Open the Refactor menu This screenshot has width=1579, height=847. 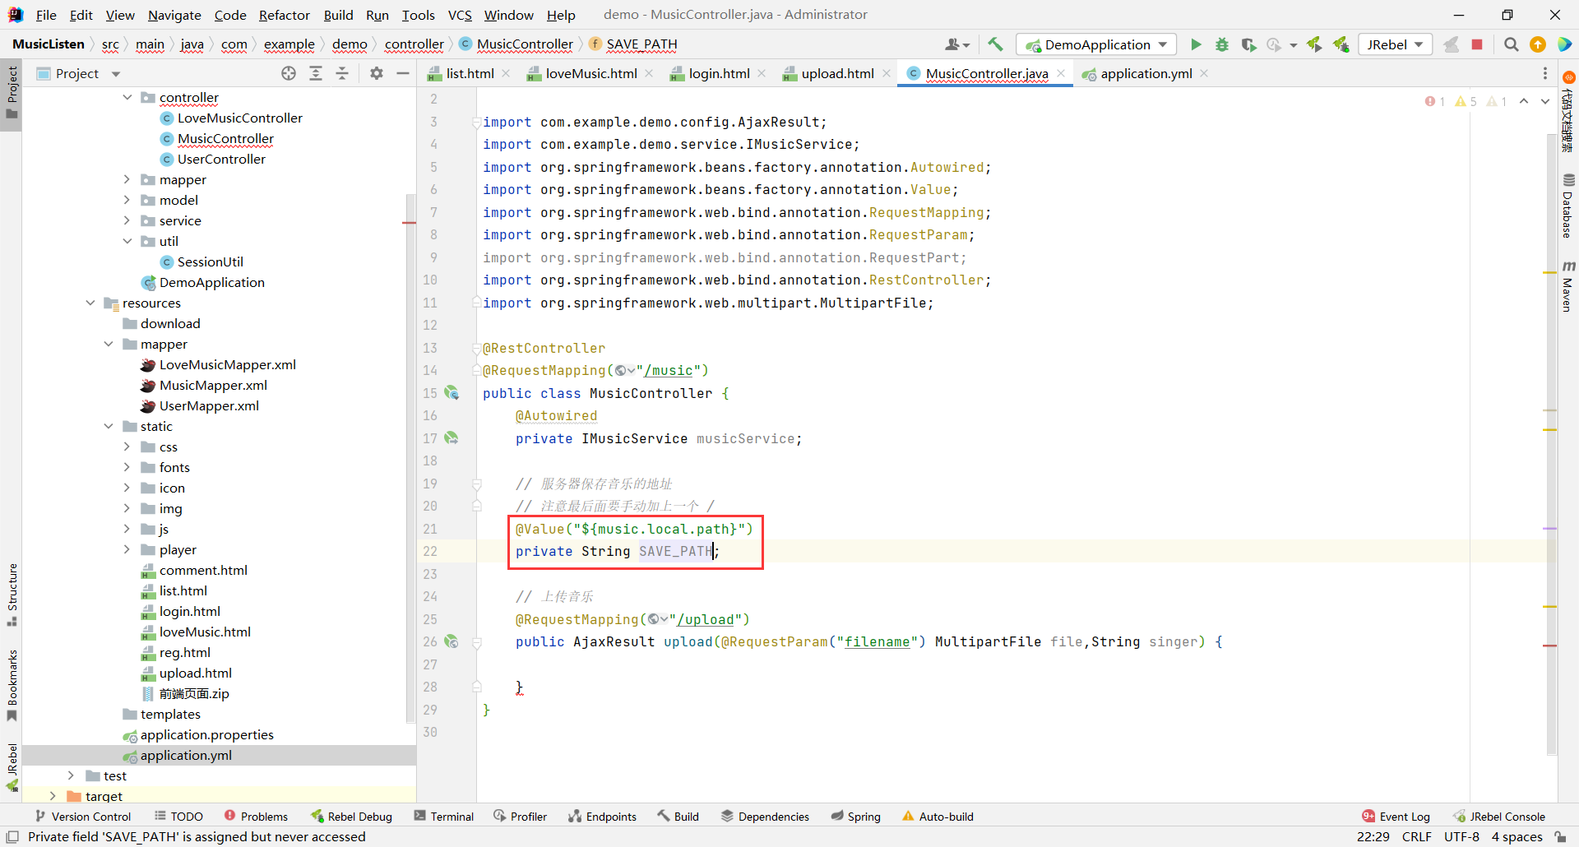coord(284,15)
